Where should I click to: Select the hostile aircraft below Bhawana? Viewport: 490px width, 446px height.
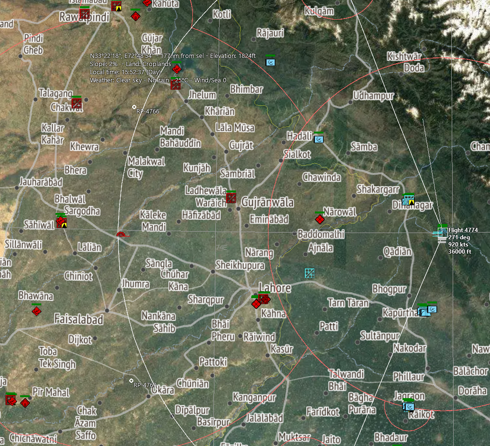coord(36,311)
